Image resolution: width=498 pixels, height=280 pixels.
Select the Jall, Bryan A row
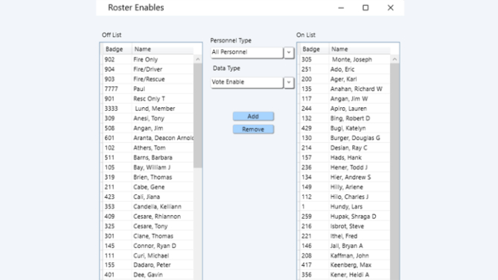coord(345,246)
